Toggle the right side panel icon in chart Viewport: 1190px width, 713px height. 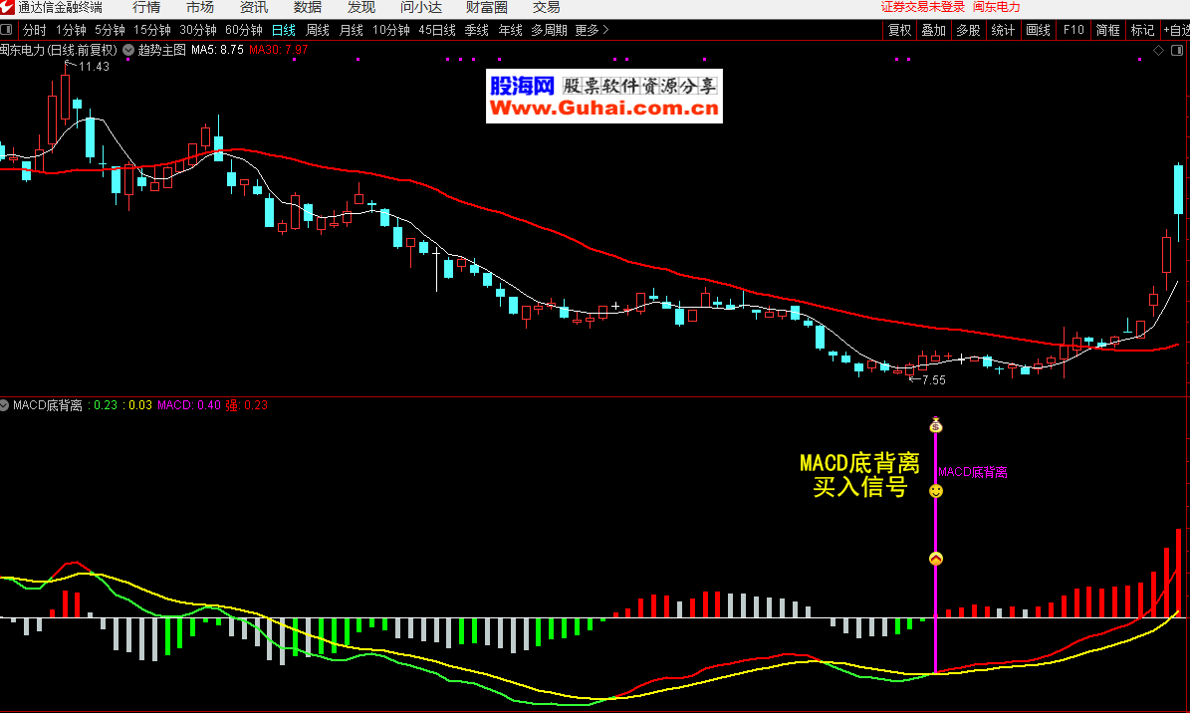(1177, 50)
